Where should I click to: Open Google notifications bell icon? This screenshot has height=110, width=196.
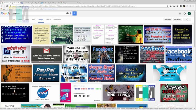point(185,13)
